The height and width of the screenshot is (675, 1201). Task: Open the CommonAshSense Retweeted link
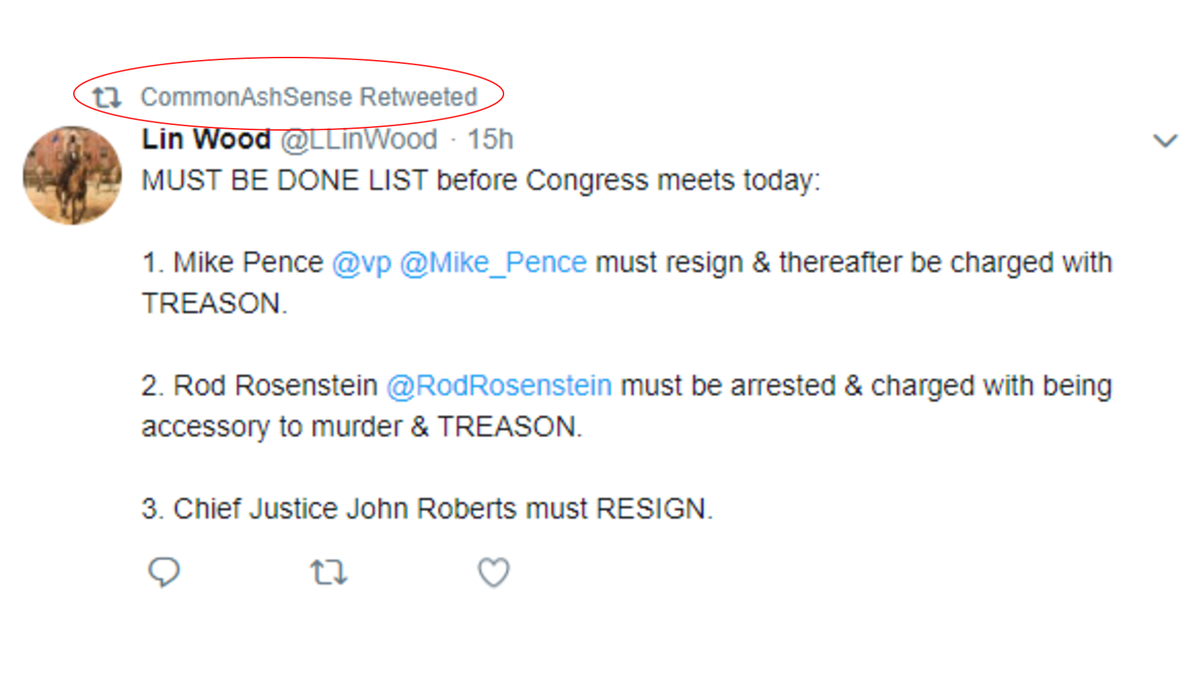[x=308, y=97]
